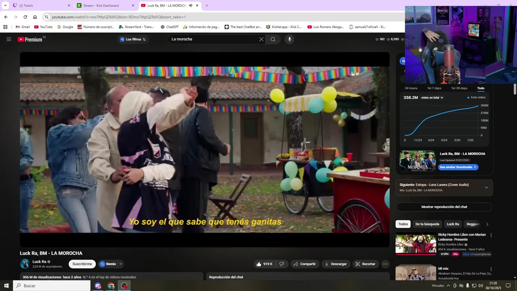Viewport: 517px width, 291px height.
Task: Show hidden system tray icons
Action: click(x=448, y=286)
